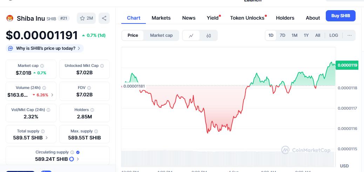The height and width of the screenshot is (172, 364).
Task: Switch to the Token Unlocks tab
Action: [247, 18]
